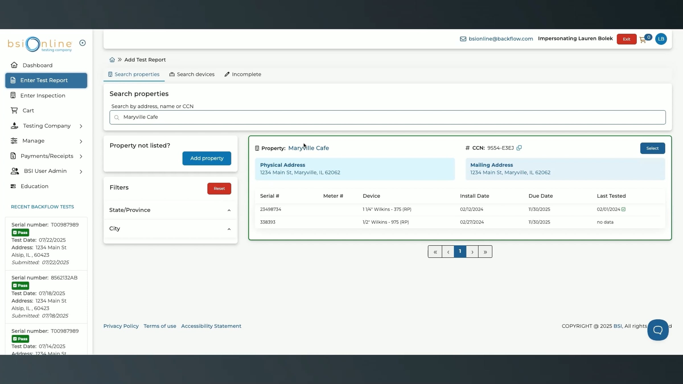The image size is (683, 384).
Task: Select Enter Test Report in sidebar
Action: [x=46, y=80]
